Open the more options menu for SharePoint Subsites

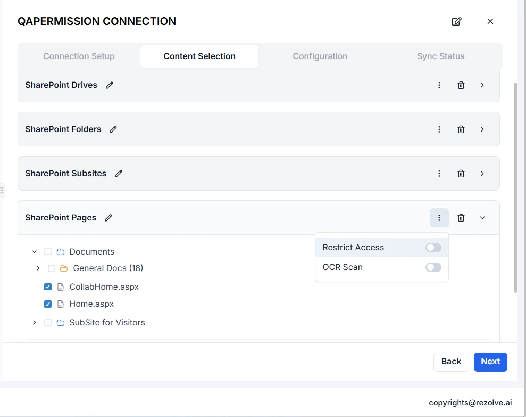click(439, 174)
